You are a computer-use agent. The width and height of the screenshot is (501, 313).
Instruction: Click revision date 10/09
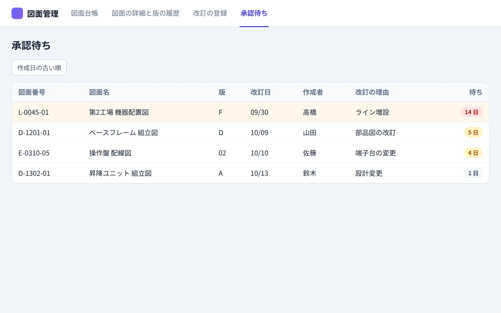(x=259, y=133)
